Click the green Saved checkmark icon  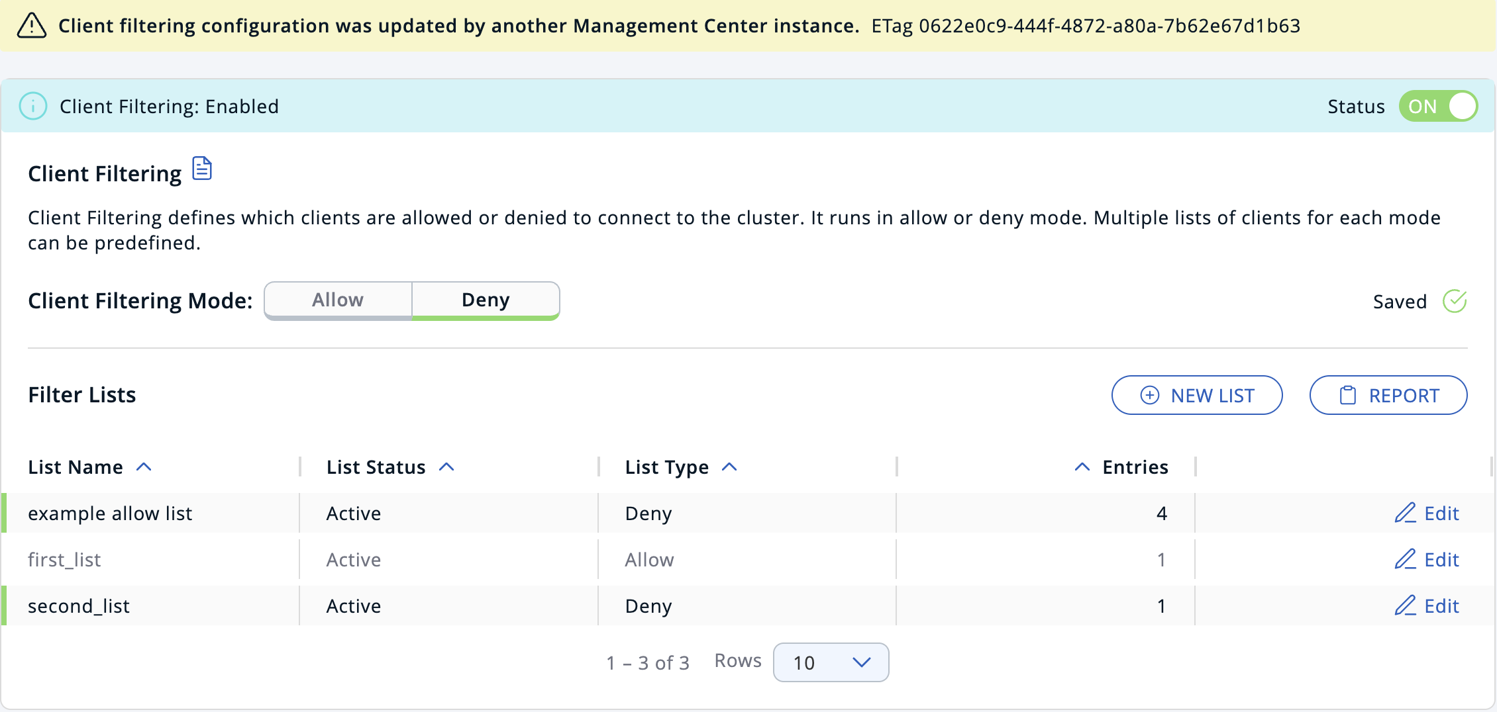point(1455,301)
